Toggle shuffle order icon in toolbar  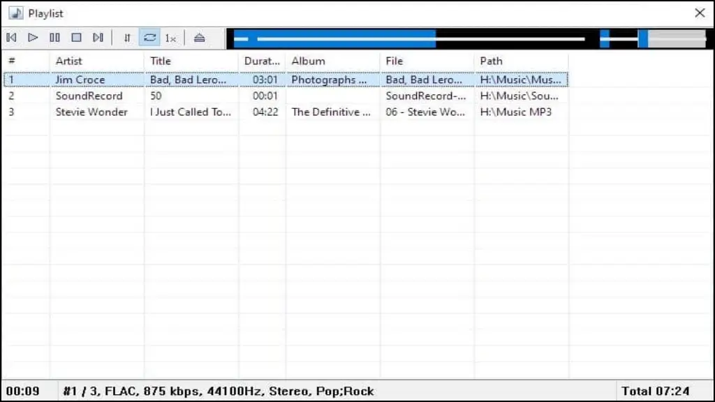(x=127, y=38)
